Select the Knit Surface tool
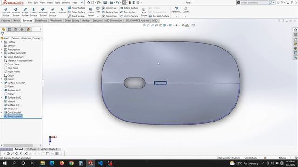This screenshot has width=298, height=167. tap(144, 12)
